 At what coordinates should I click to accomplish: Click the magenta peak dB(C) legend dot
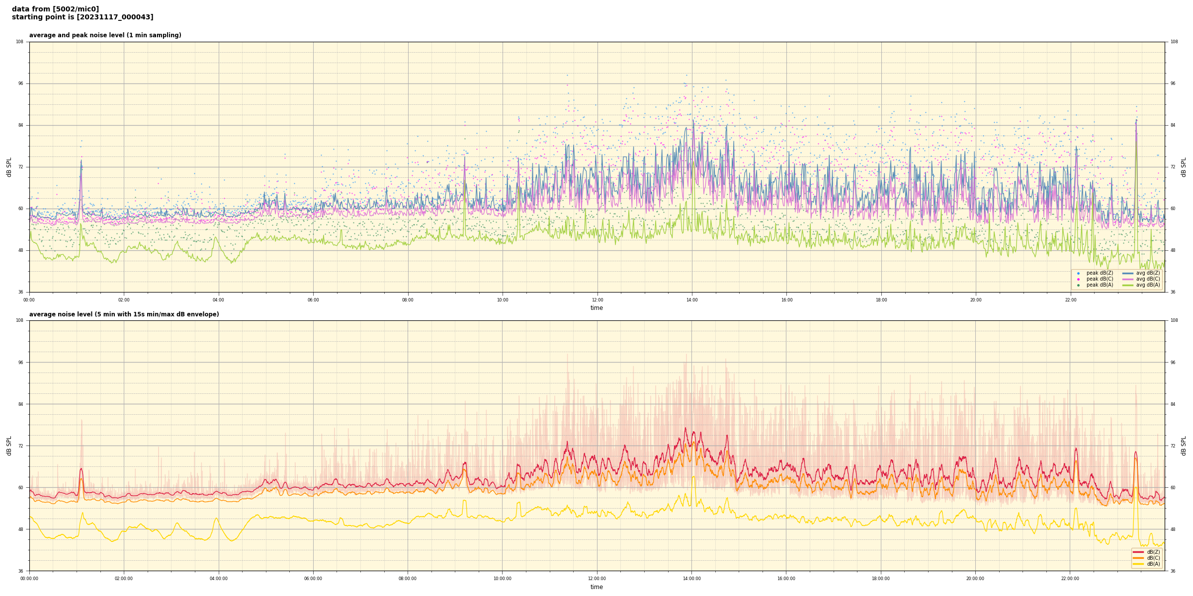(1078, 279)
